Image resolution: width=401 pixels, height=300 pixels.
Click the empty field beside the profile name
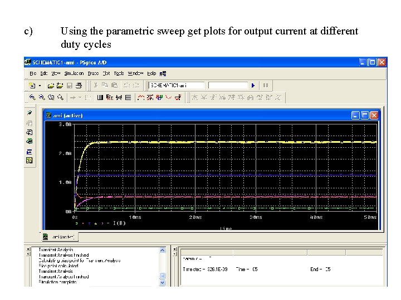coord(228,86)
